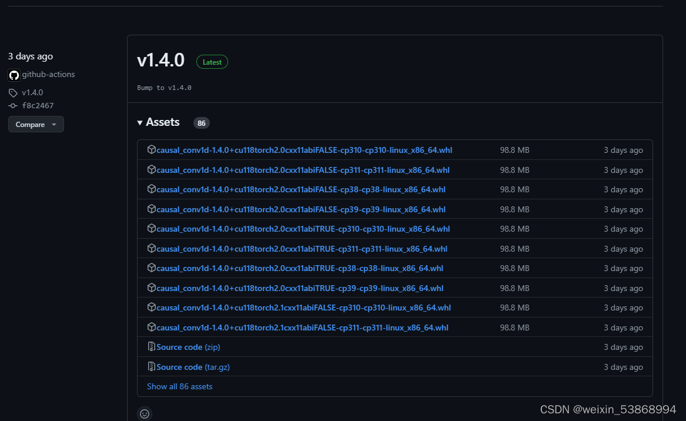
Task: Download Source code (tar.gz)
Action: click(x=193, y=367)
